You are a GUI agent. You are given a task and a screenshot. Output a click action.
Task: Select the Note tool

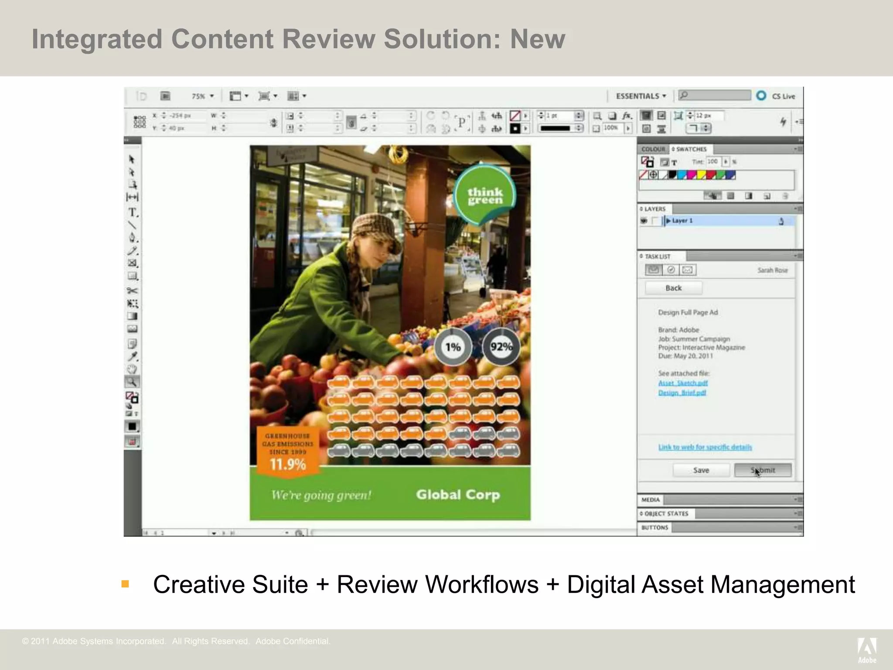click(133, 344)
